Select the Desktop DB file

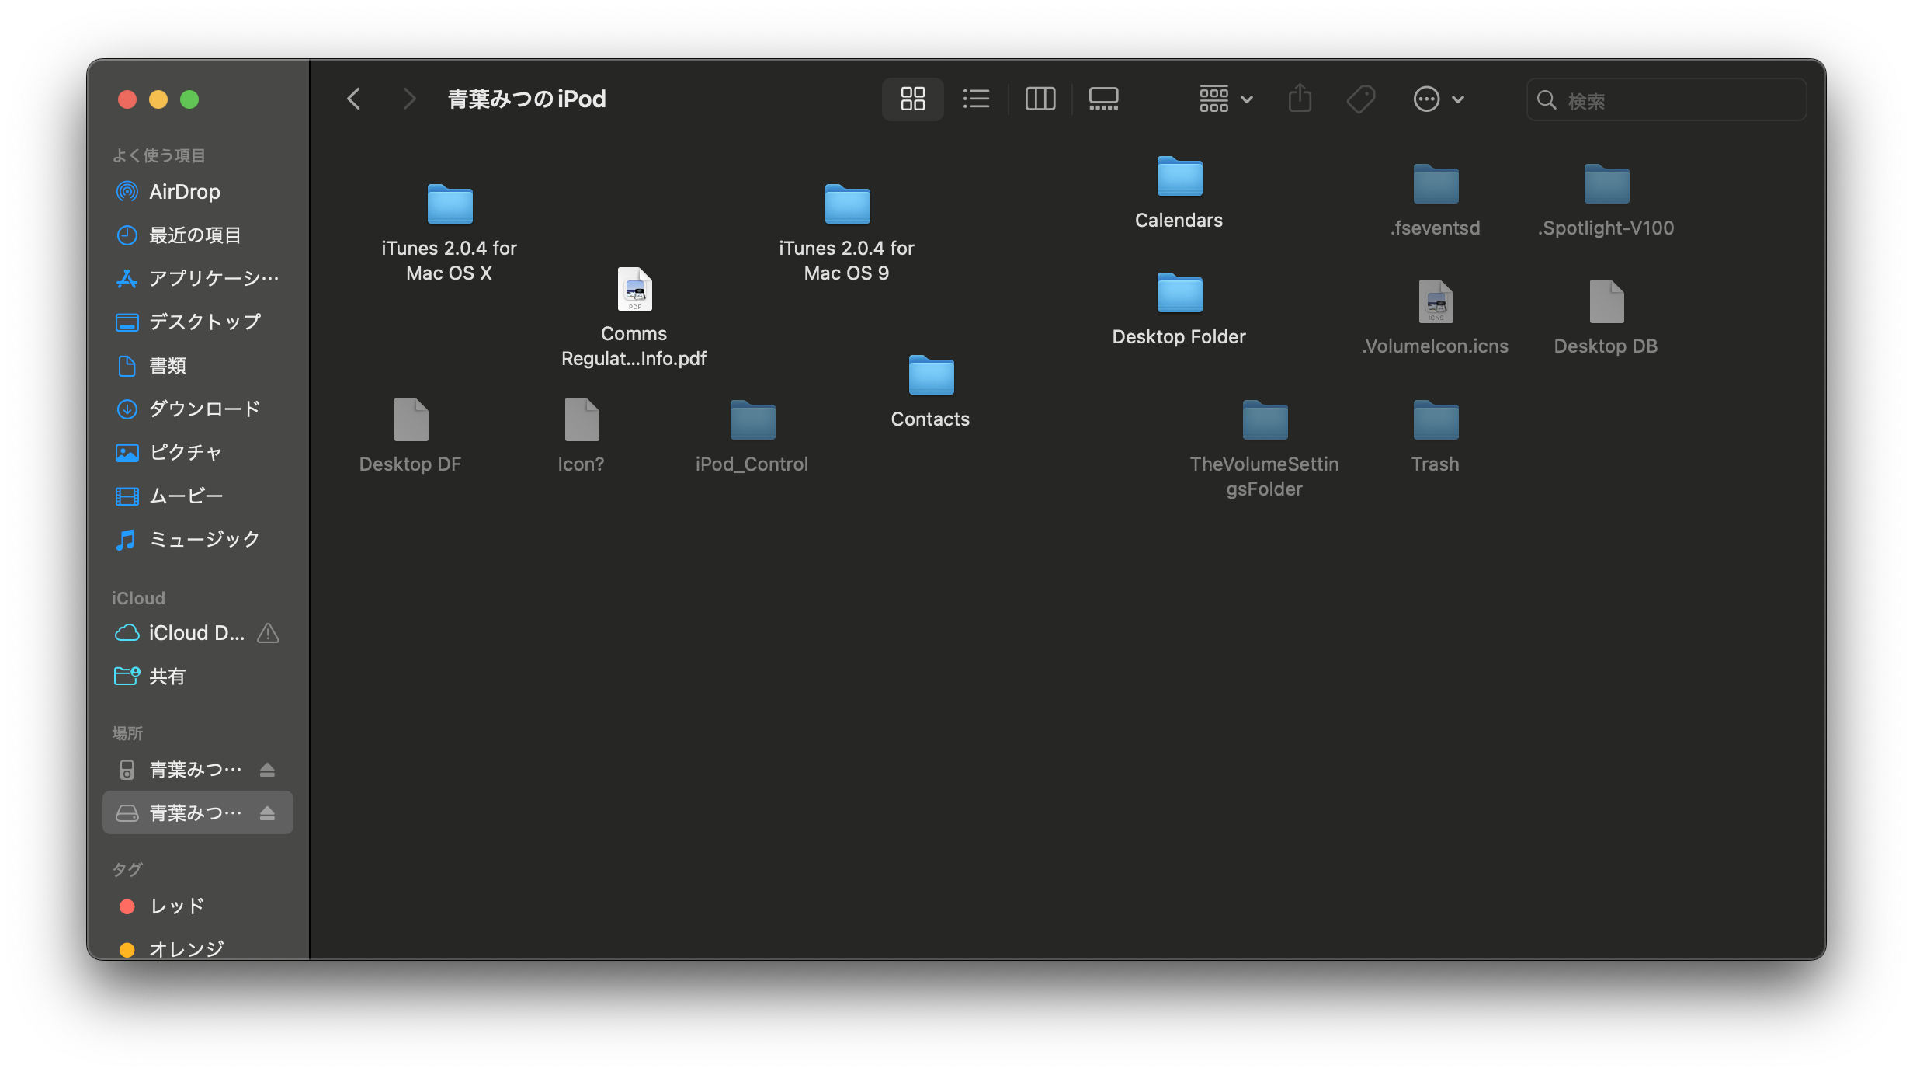pyautogui.click(x=1606, y=318)
